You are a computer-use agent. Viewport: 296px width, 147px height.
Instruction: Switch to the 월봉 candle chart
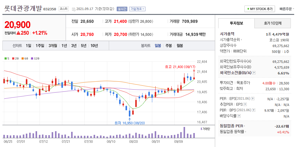[x=180, y=46]
